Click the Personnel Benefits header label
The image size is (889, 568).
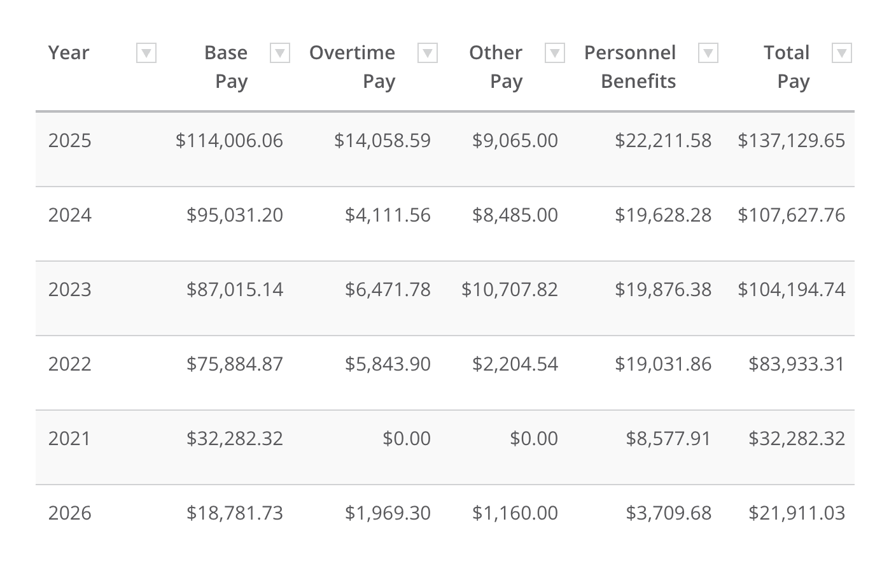[630, 66]
